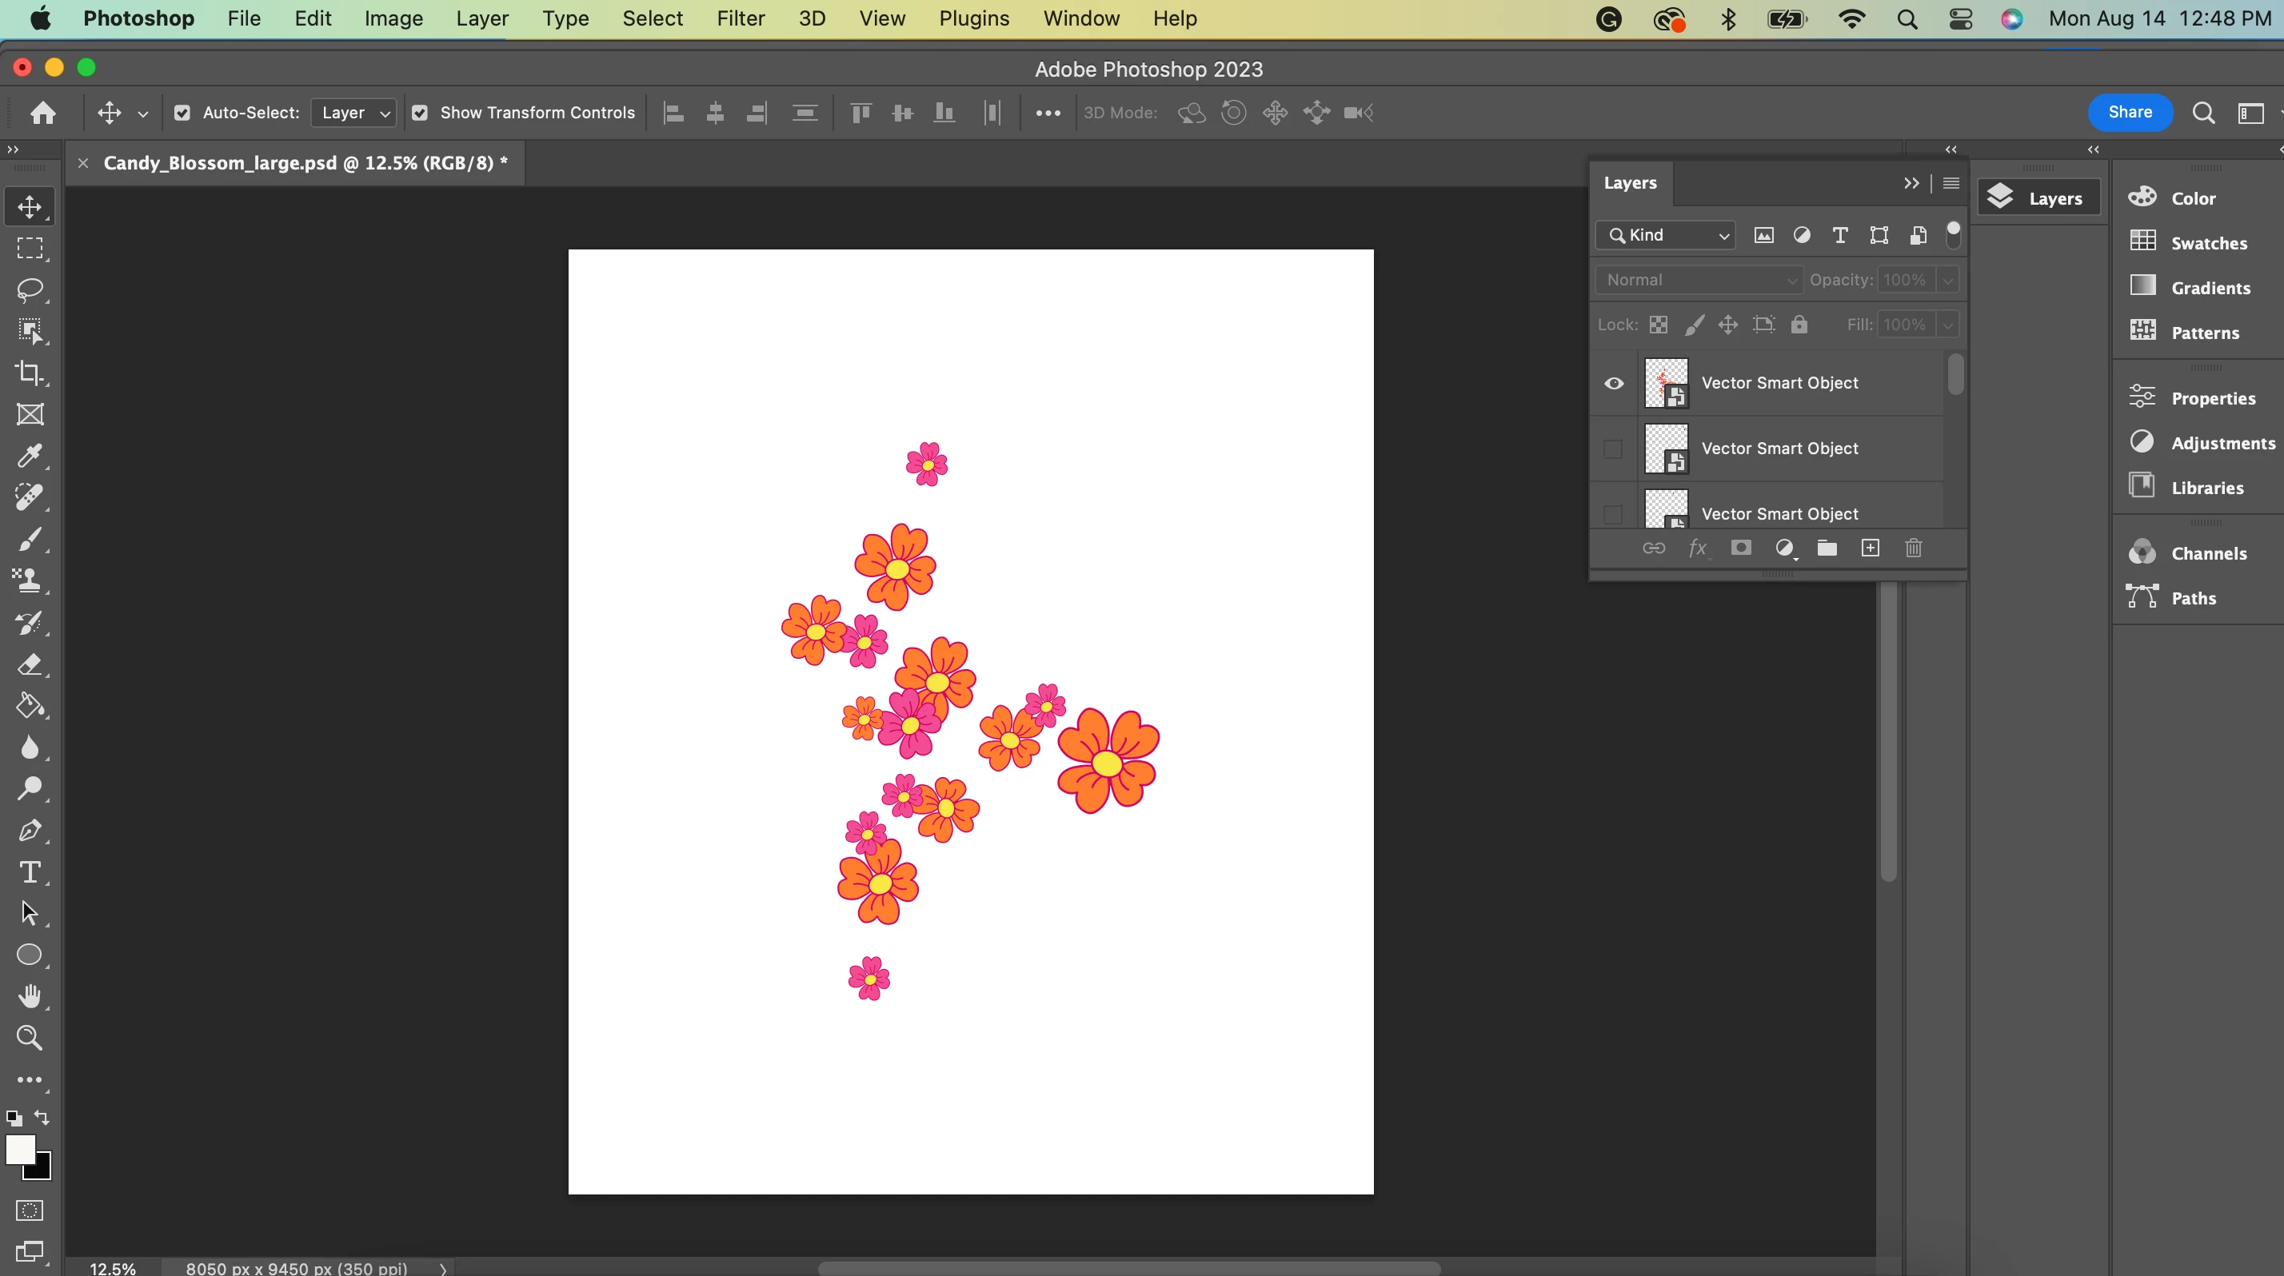Open the Swatches panel
Screen dimensions: 2284x1276
tap(2207, 243)
